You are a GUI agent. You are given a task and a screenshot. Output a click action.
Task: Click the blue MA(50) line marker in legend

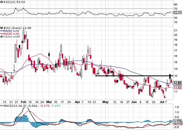[x=1, y=31]
